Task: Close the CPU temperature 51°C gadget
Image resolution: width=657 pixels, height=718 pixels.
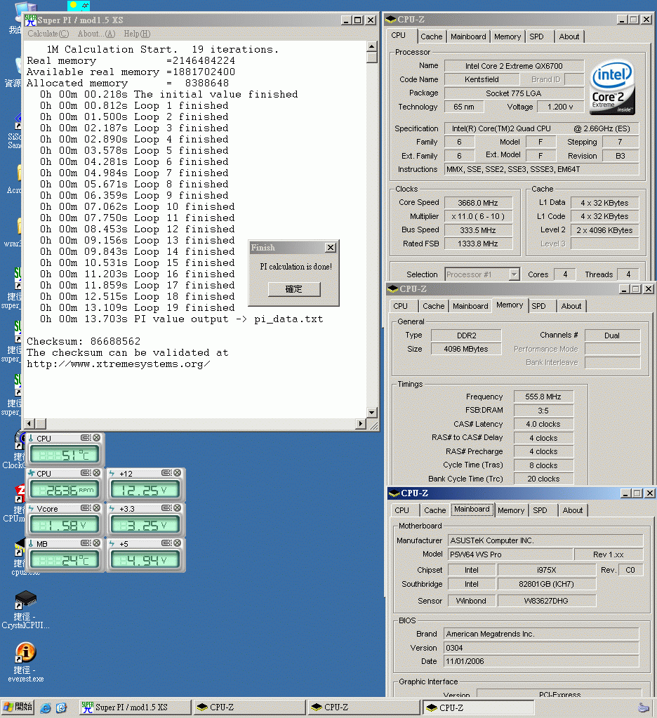Action: pyautogui.click(x=97, y=438)
